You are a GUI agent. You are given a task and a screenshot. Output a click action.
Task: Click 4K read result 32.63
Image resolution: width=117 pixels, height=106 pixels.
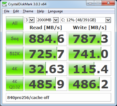pyautogui.click(x=46, y=69)
